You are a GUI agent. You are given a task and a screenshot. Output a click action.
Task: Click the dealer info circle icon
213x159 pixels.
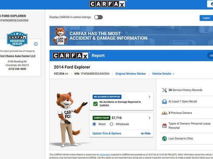point(36,44)
